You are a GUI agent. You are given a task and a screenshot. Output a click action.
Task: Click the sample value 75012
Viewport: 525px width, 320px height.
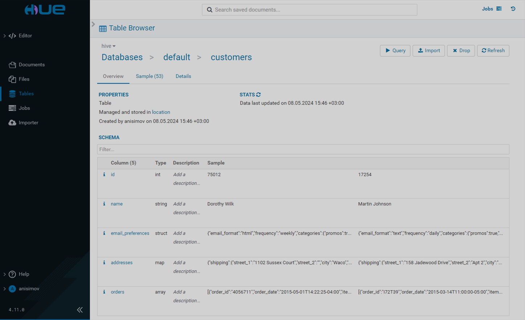click(214, 175)
